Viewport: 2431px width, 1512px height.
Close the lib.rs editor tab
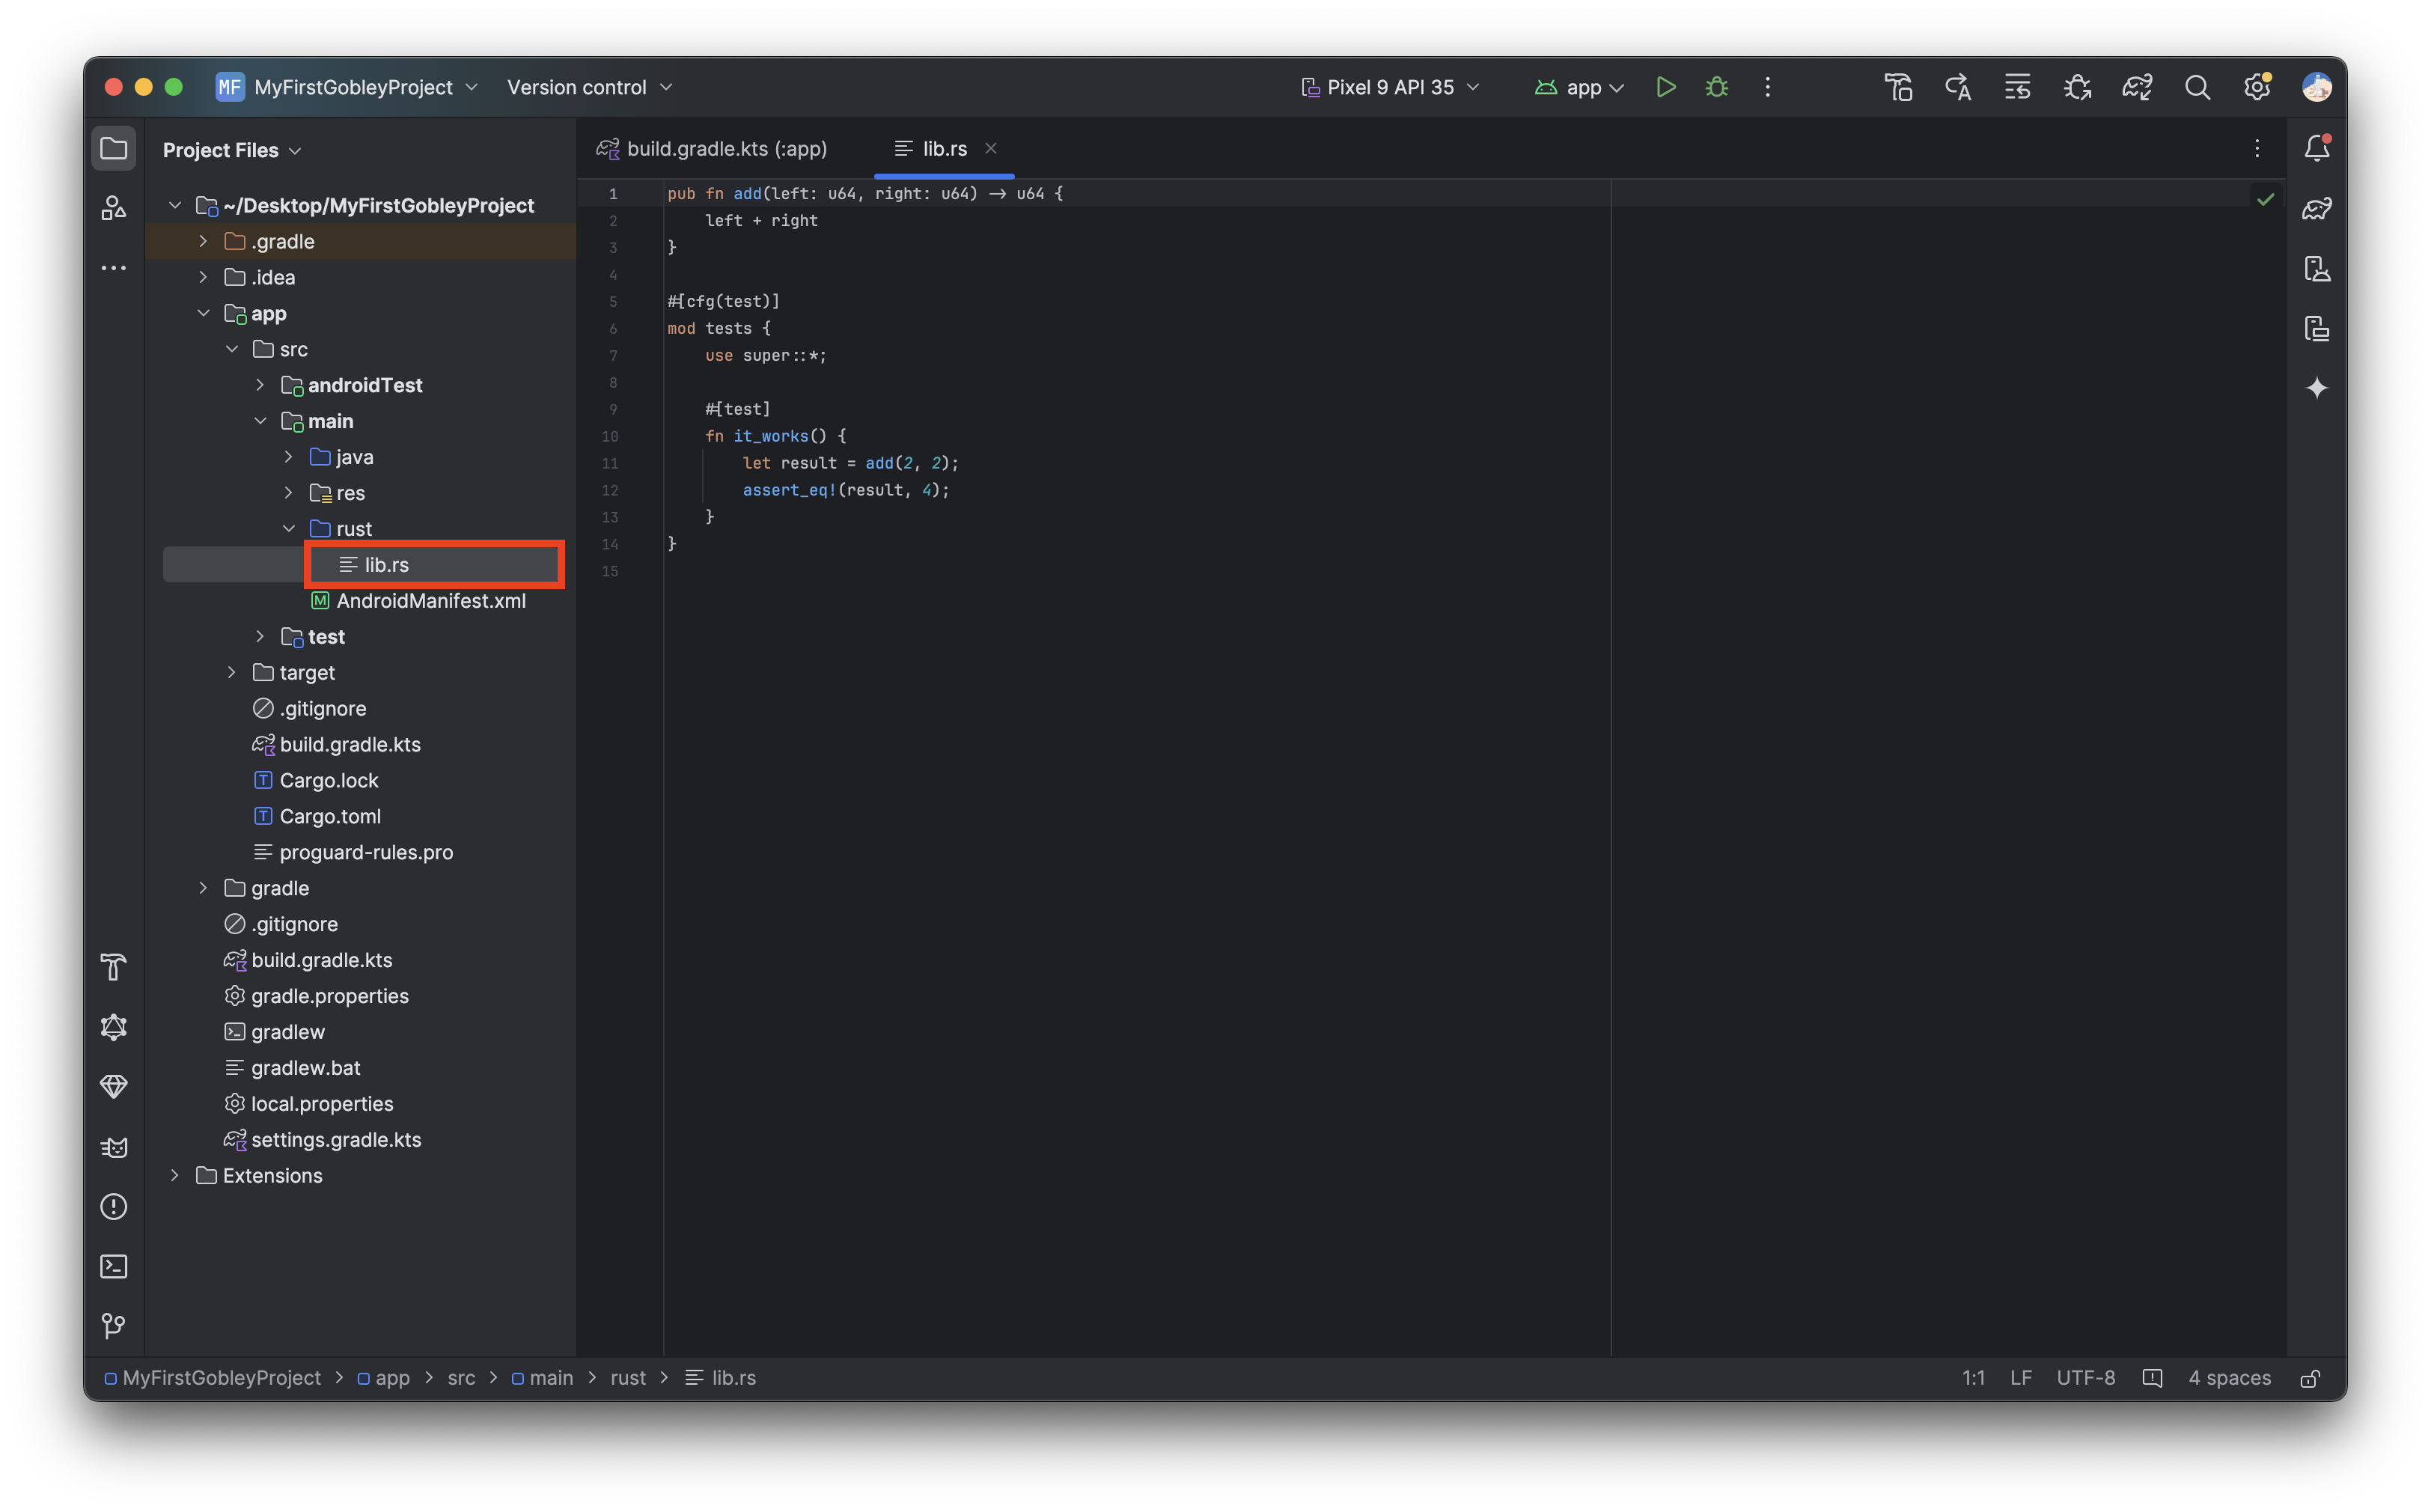click(x=990, y=148)
